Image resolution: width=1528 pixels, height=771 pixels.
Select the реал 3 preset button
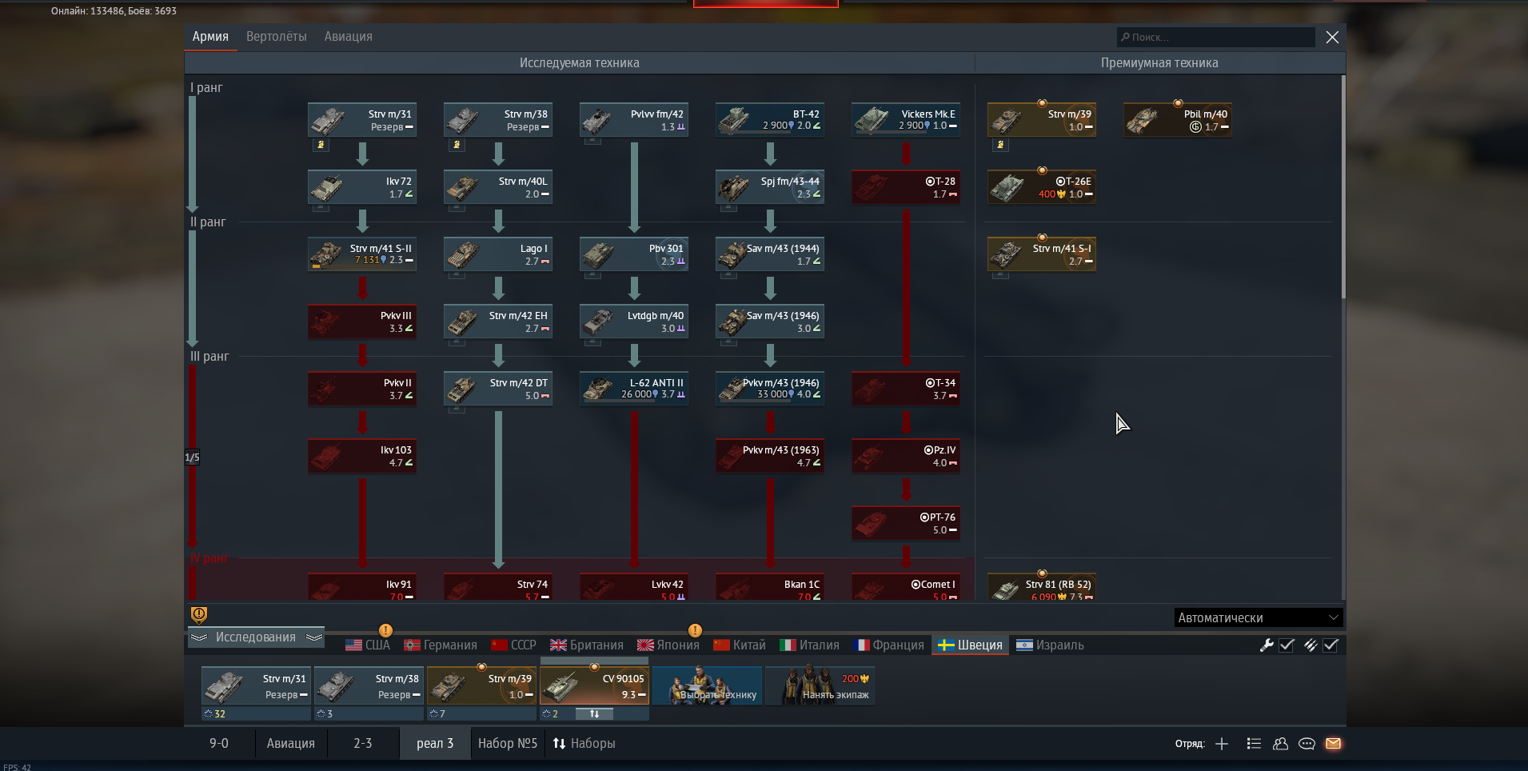[435, 744]
